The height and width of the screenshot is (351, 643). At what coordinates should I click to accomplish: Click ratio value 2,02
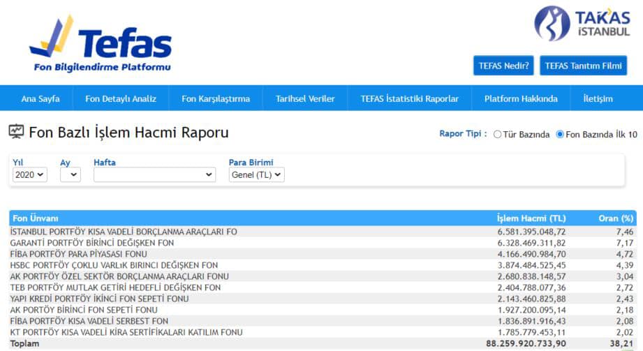[x=625, y=332]
